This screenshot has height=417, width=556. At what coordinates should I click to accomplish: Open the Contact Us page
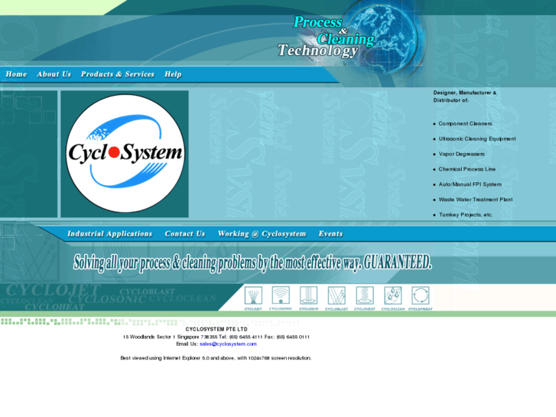pos(185,233)
